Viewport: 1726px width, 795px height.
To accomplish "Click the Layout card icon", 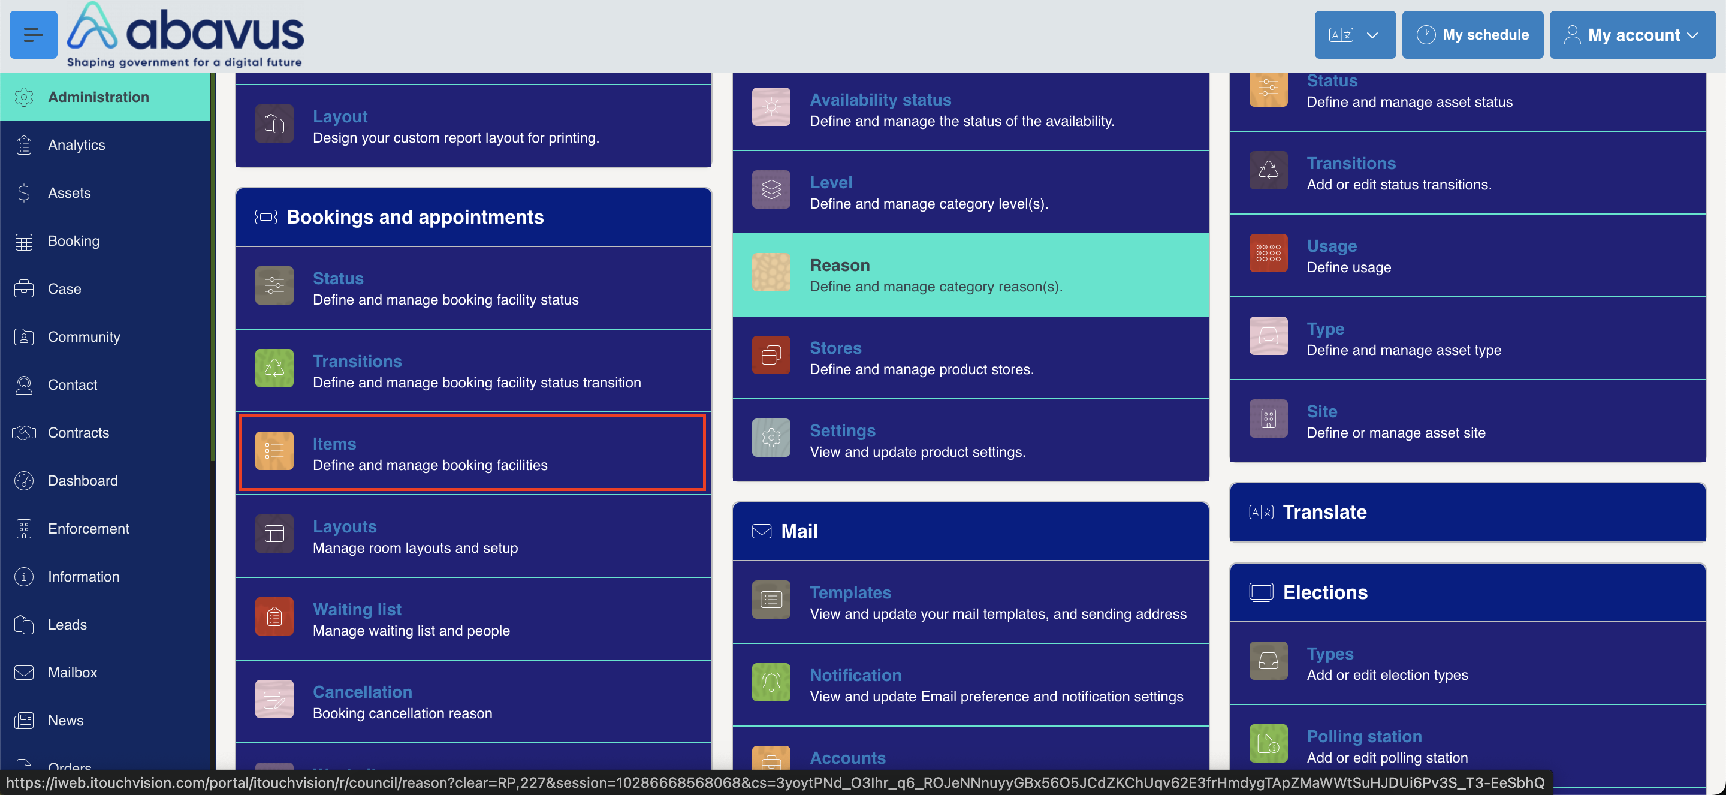I will [274, 124].
